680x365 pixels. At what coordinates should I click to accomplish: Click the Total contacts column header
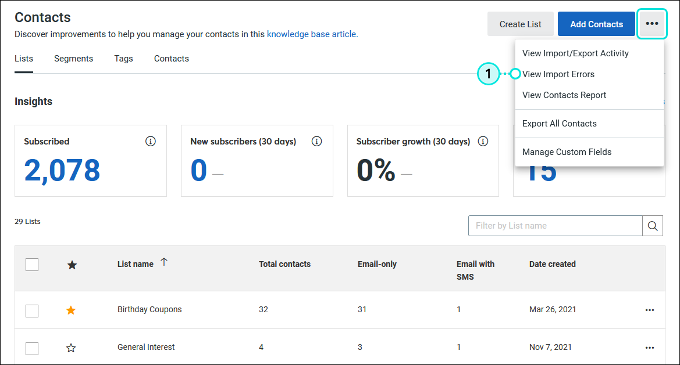[285, 264]
